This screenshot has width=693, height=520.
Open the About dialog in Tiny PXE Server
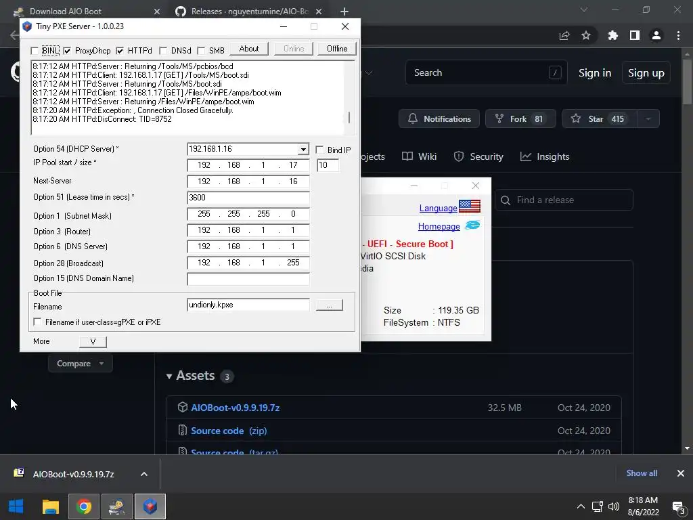click(x=249, y=49)
